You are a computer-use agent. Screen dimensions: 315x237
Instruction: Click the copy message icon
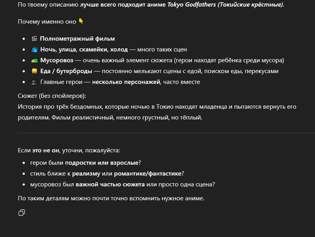pyautogui.click(x=22, y=213)
